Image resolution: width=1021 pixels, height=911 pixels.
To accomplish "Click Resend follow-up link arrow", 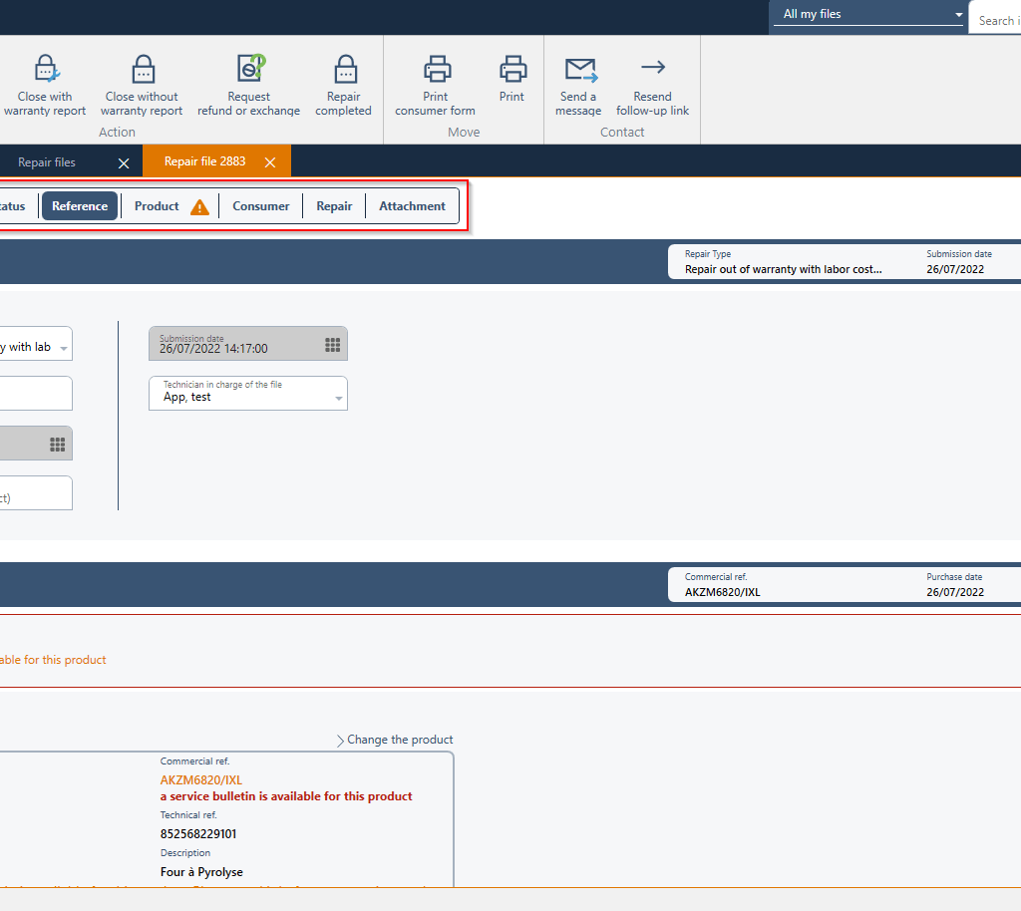I will 653,68.
